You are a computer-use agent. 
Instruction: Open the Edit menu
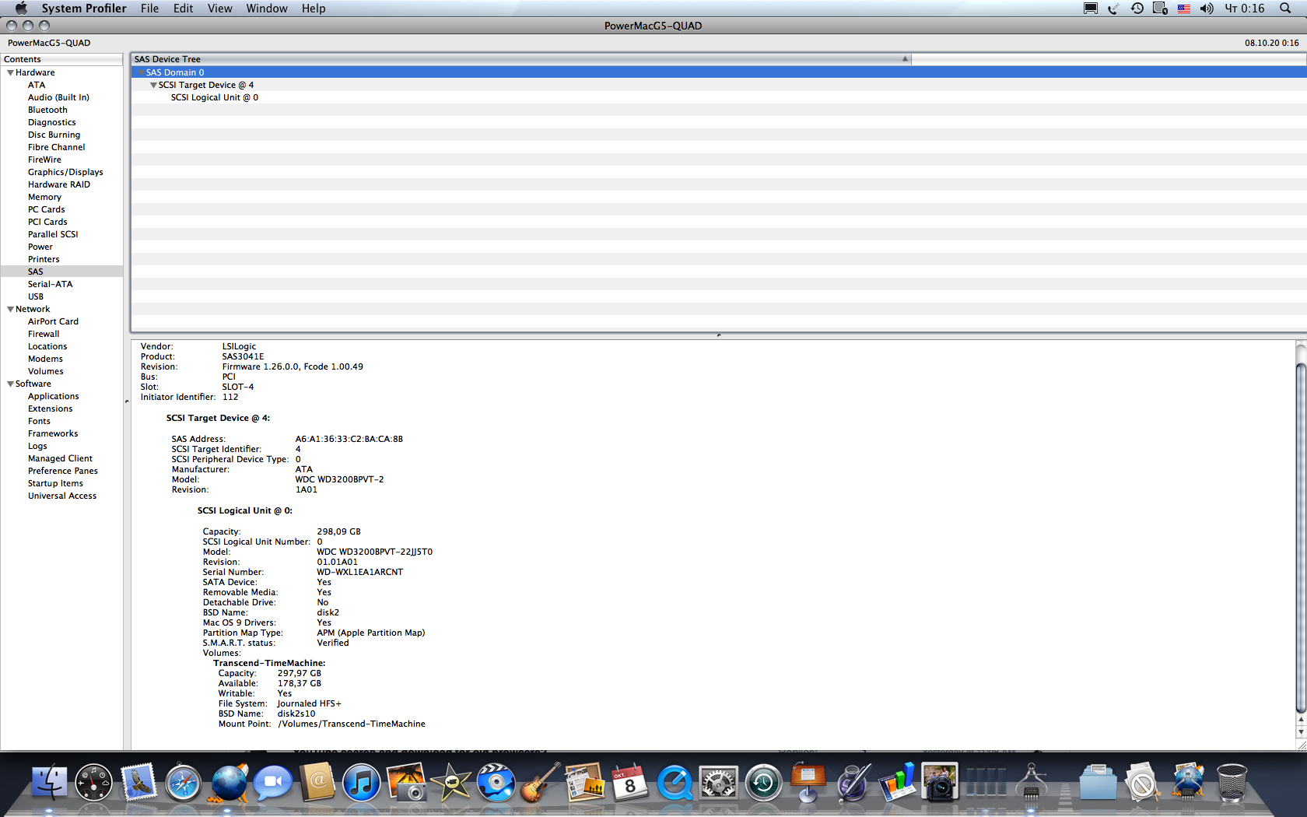[x=183, y=9]
